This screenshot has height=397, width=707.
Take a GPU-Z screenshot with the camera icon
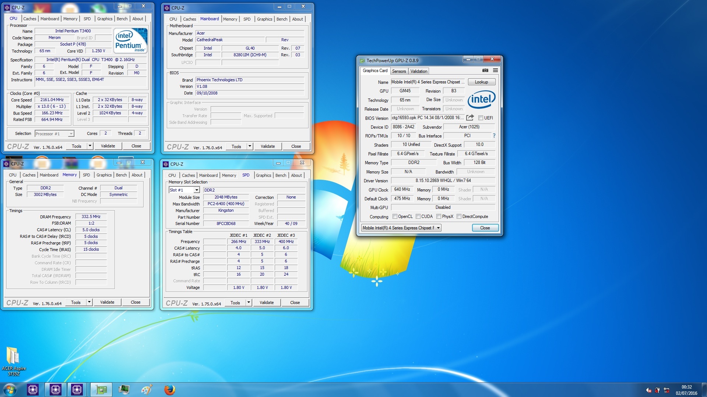click(485, 70)
